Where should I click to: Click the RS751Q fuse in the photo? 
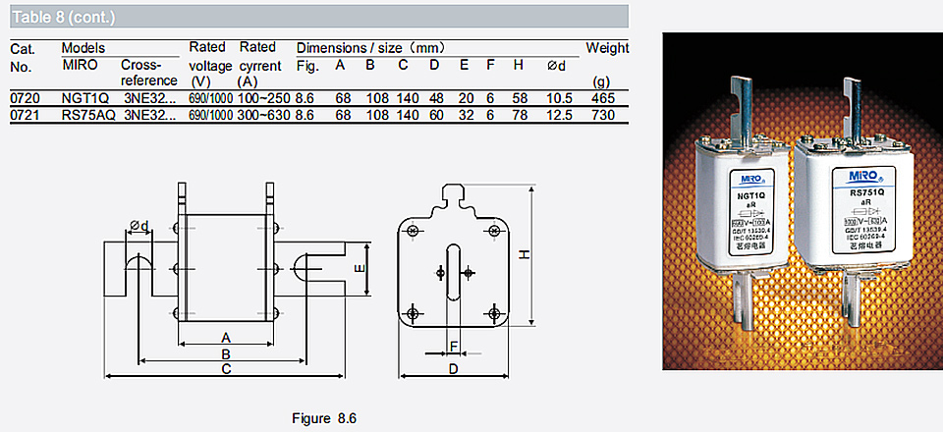[856, 202]
